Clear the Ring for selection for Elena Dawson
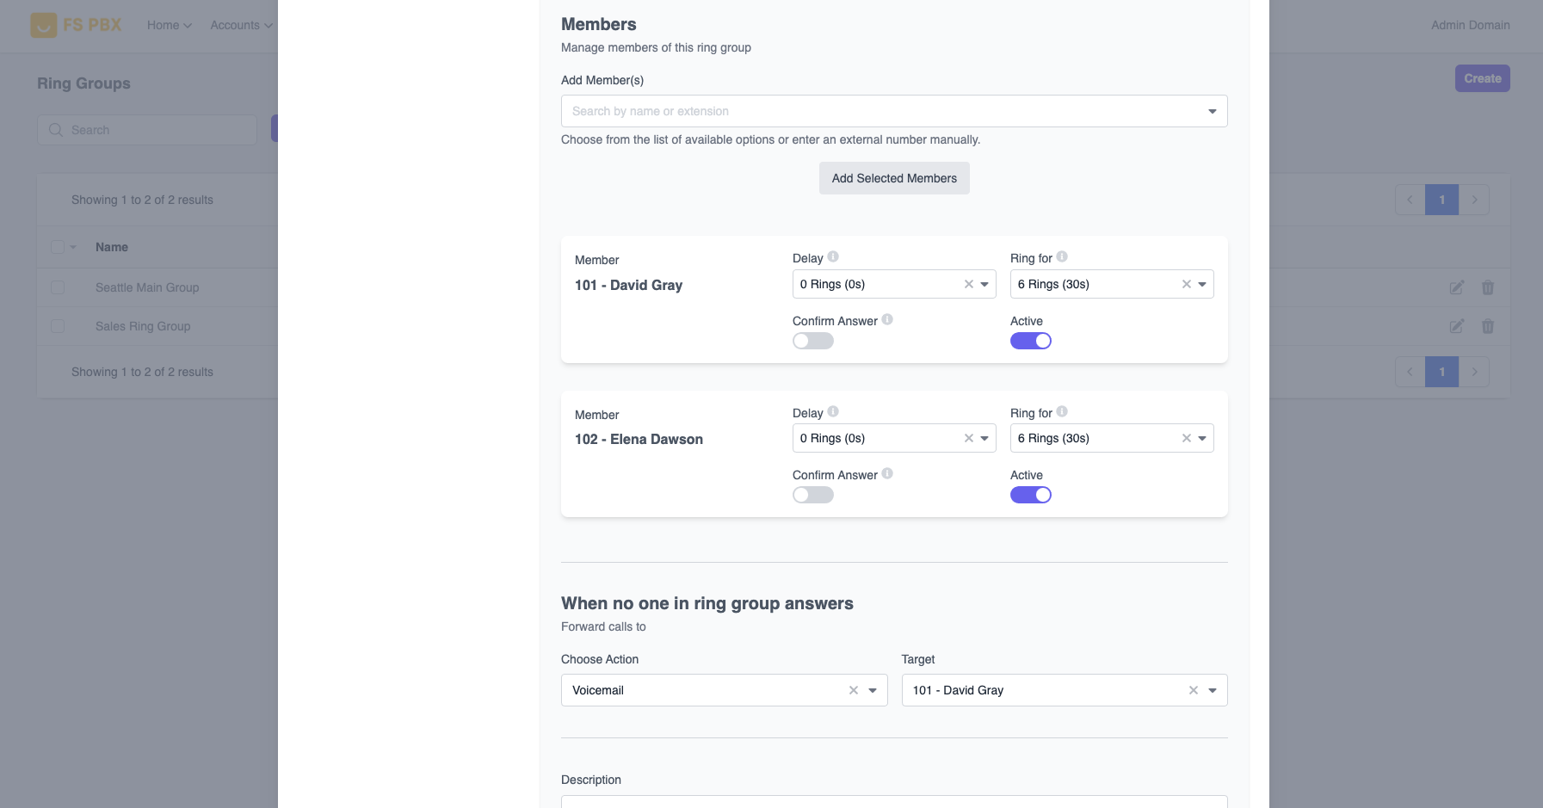The height and width of the screenshot is (808, 1543). (1185, 437)
